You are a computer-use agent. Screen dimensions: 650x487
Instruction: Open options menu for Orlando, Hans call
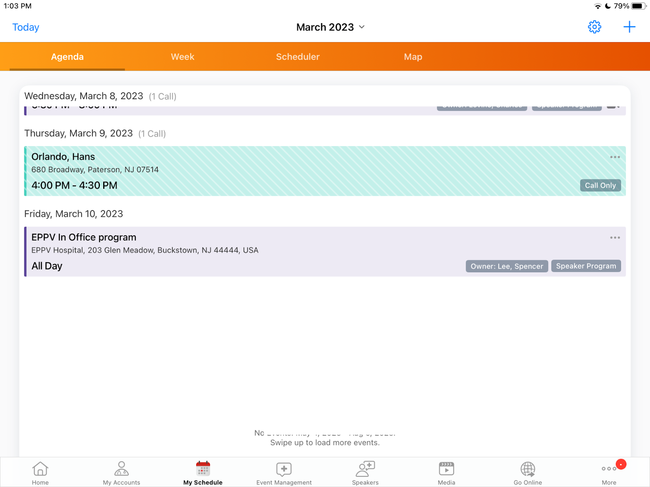pos(615,157)
